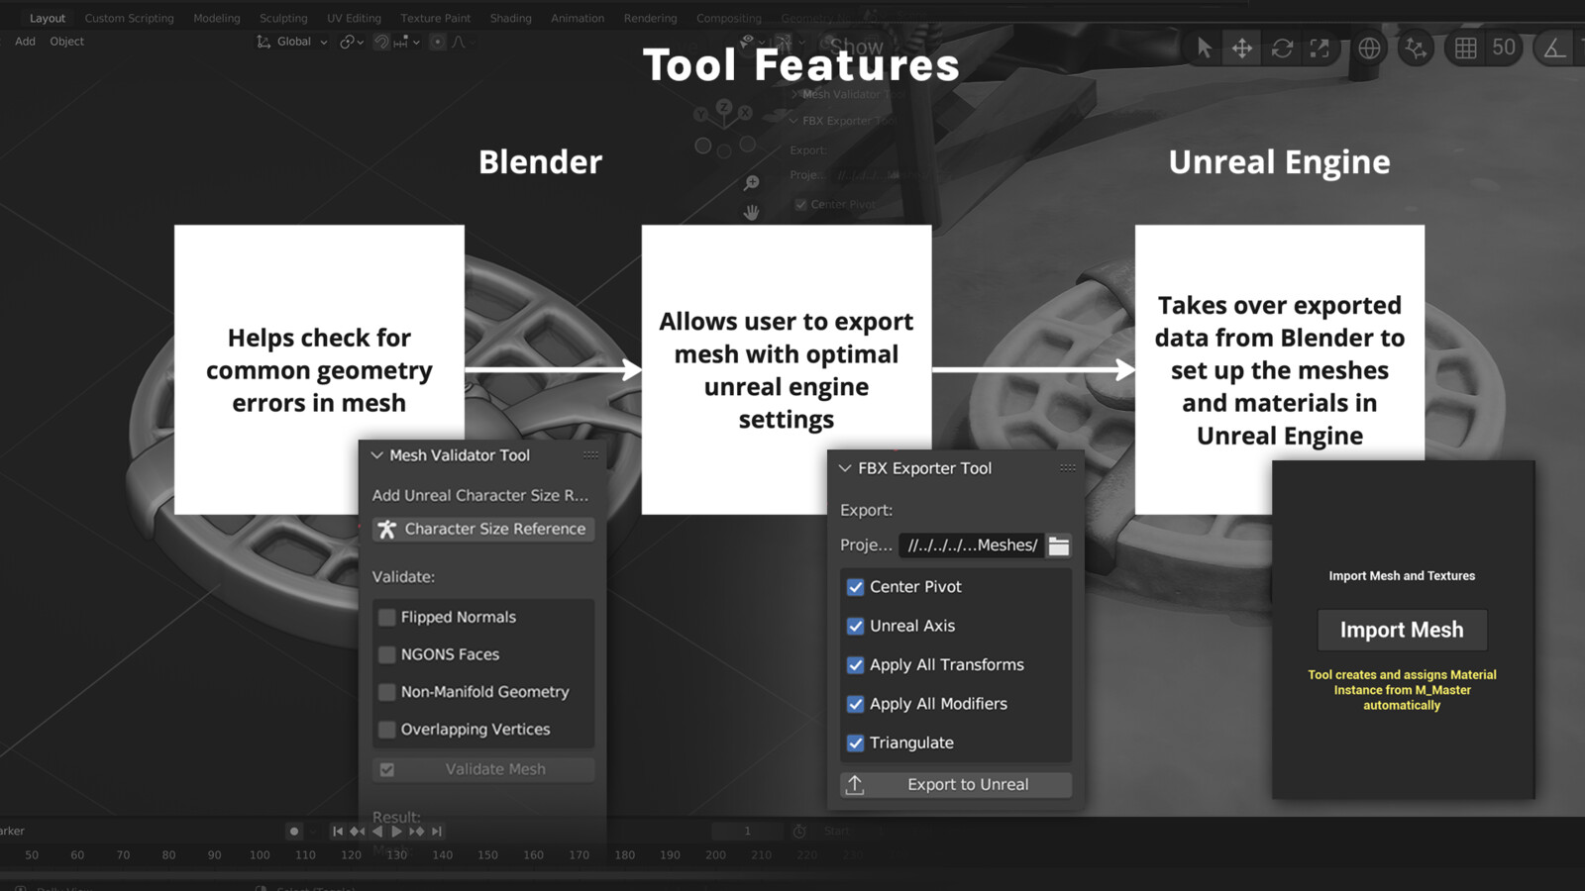Enable the NGONS Faces checkbox
Image resolution: width=1585 pixels, height=891 pixels.
387,654
